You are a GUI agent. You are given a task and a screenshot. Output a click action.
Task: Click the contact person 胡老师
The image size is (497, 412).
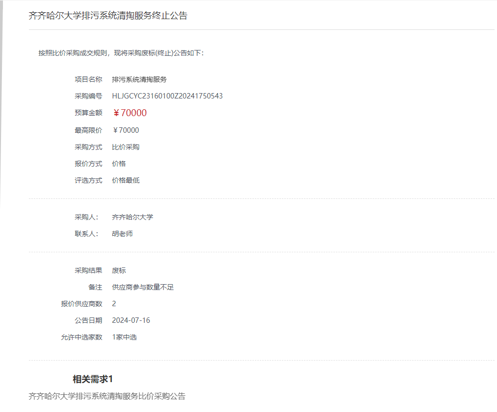point(122,234)
